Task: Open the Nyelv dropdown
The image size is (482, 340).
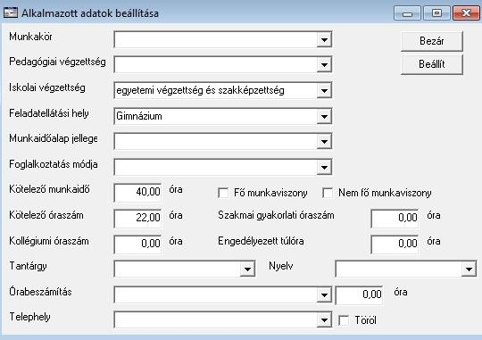Action: point(469,270)
